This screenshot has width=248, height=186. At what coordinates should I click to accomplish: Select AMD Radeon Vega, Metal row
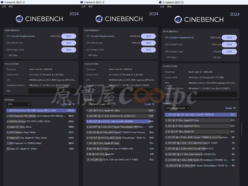[41, 132]
